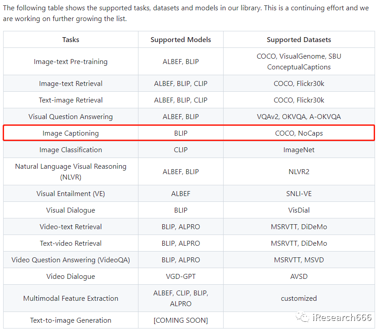The width and height of the screenshot is (384, 333).
Task: Select the 'Text-video Retrieval' task cell
Action: click(71, 243)
